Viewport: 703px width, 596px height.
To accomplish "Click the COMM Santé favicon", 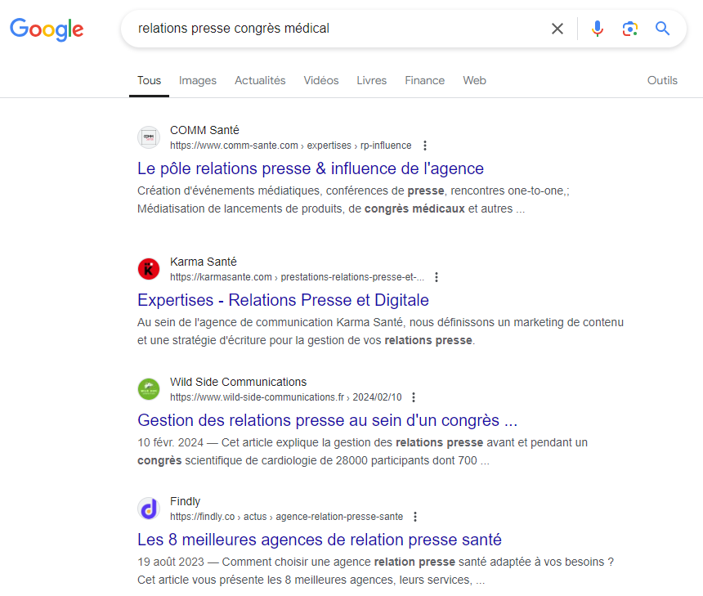I will (149, 137).
